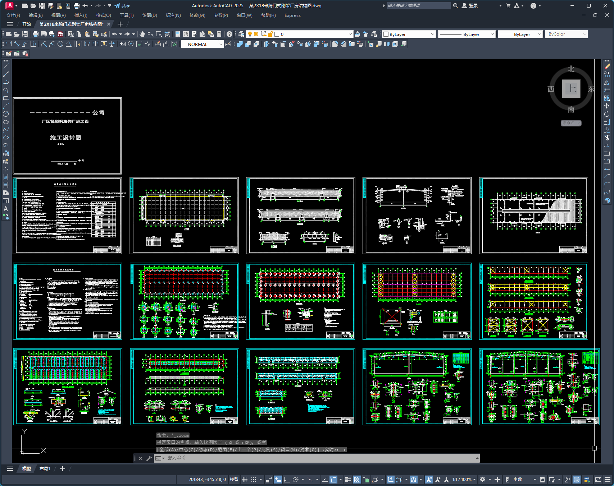Click the Customize wrench icon in command line
614x486 pixels.
pos(149,458)
